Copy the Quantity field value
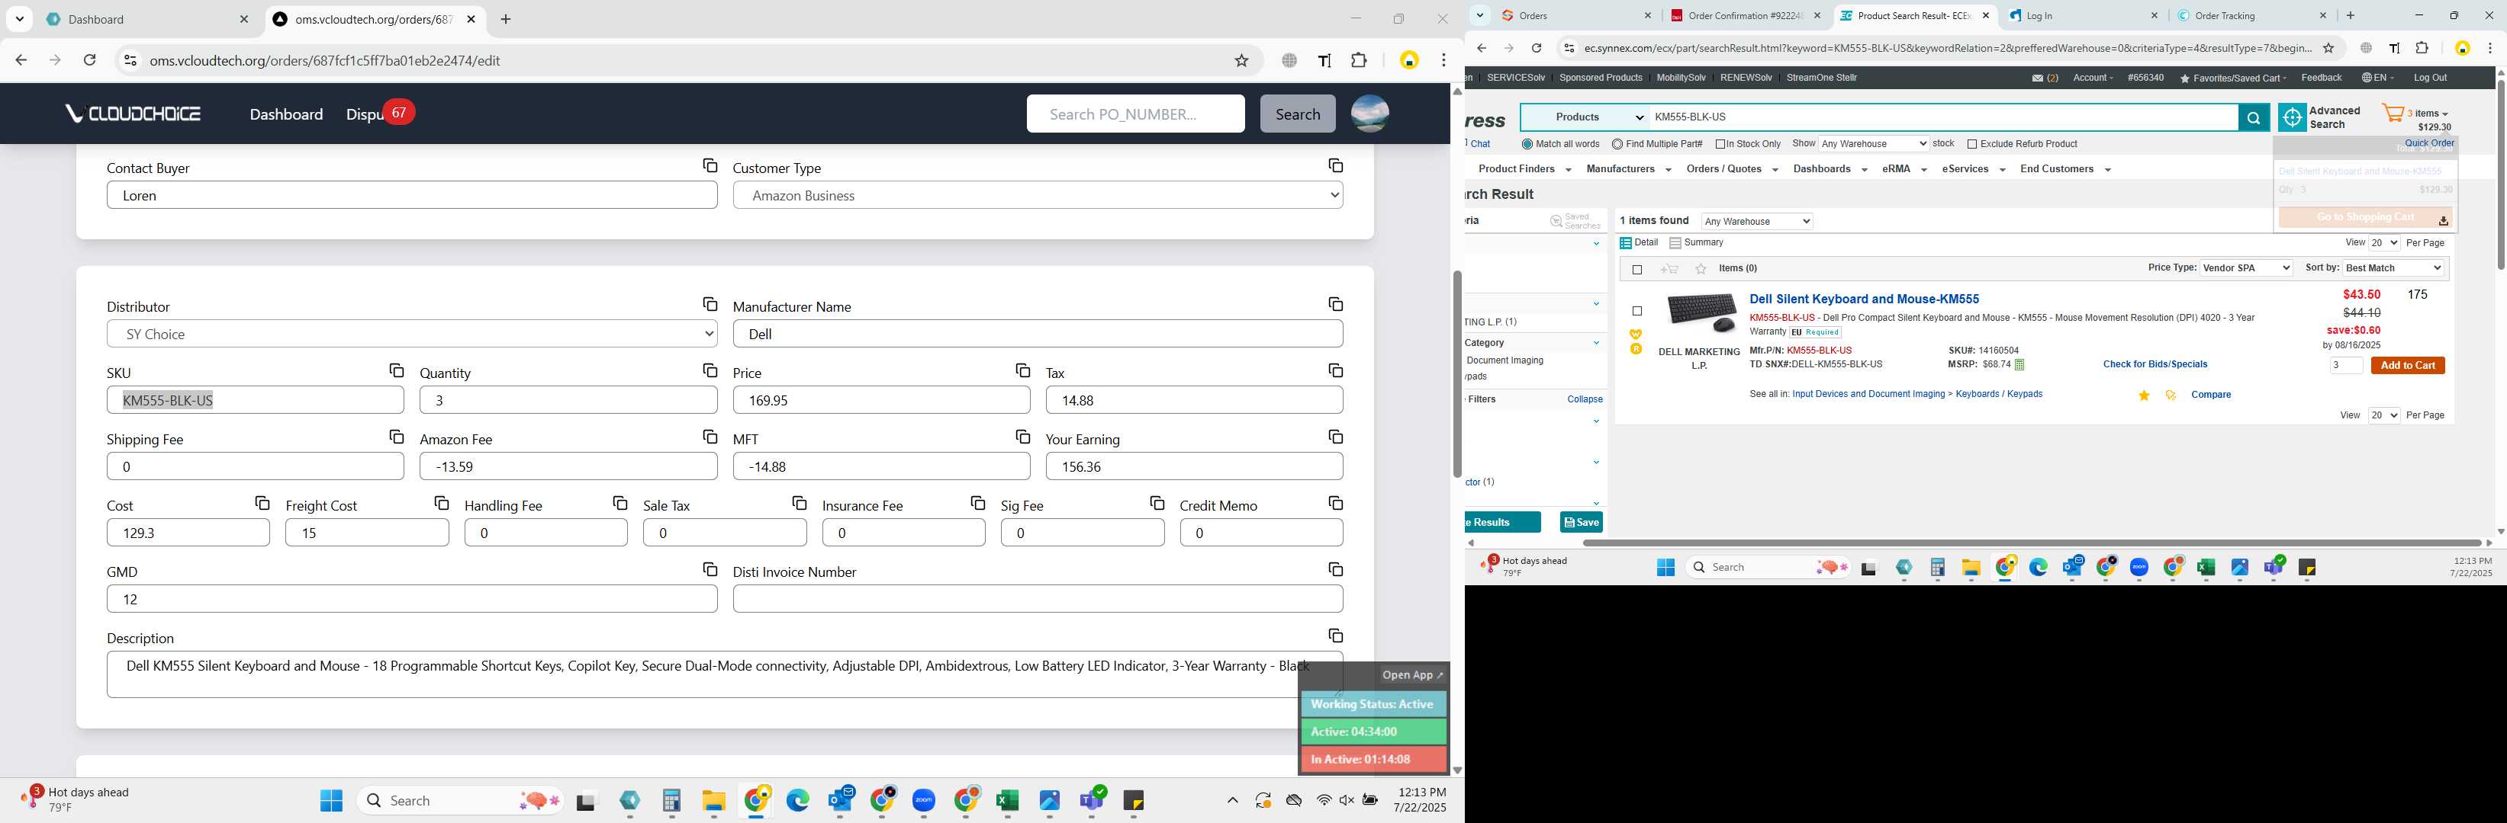 point(710,370)
